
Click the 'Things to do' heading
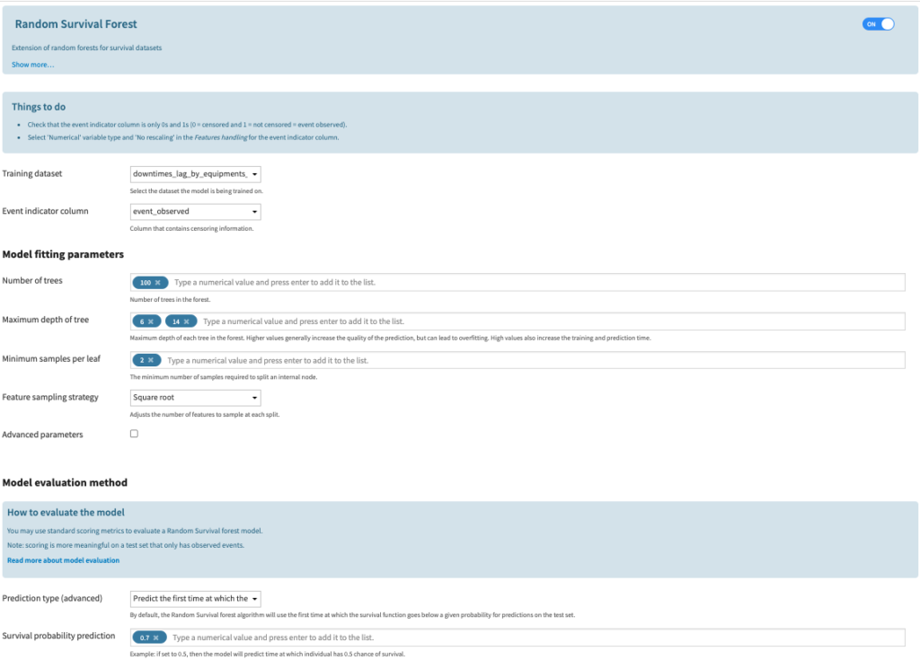pos(39,107)
